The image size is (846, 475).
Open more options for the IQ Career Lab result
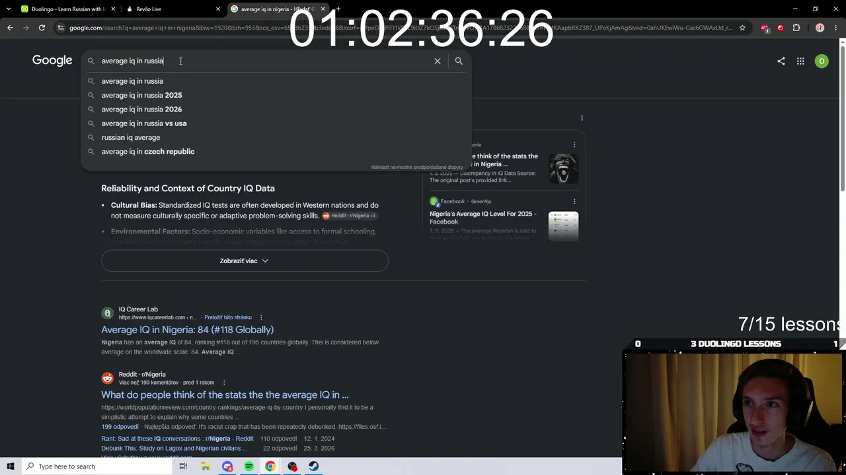[x=261, y=317]
